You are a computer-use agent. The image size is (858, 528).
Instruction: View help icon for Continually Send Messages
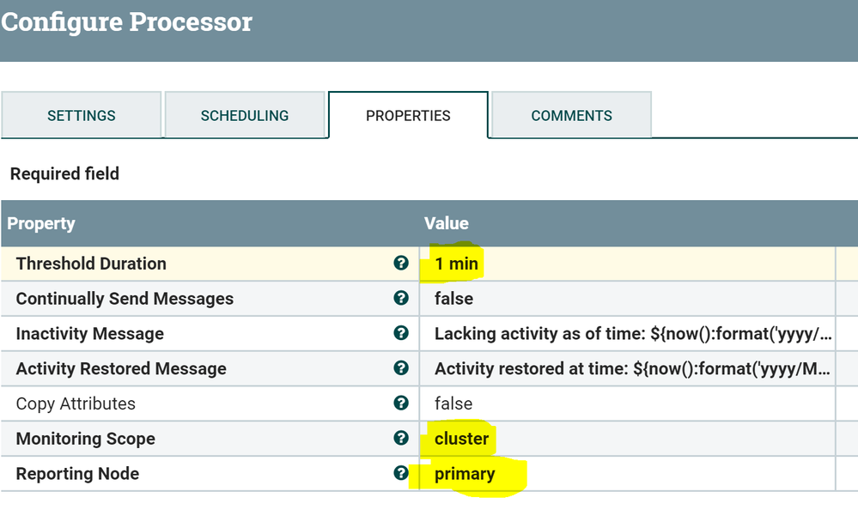click(400, 299)
